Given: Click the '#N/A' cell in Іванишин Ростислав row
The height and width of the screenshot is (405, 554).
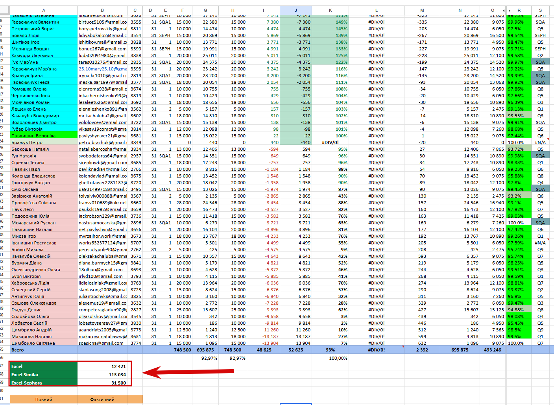Looking at the screenshot, I should [x=541, y=243].
